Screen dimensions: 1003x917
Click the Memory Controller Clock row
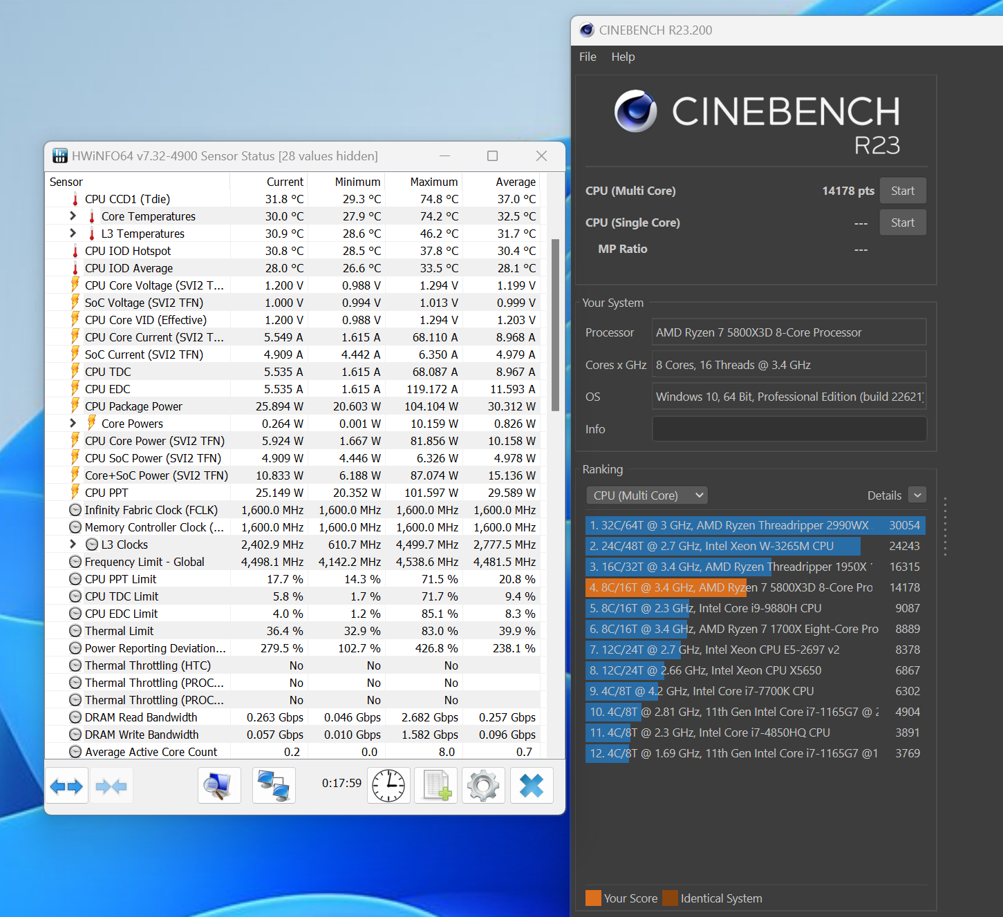(x=292, y=527)
